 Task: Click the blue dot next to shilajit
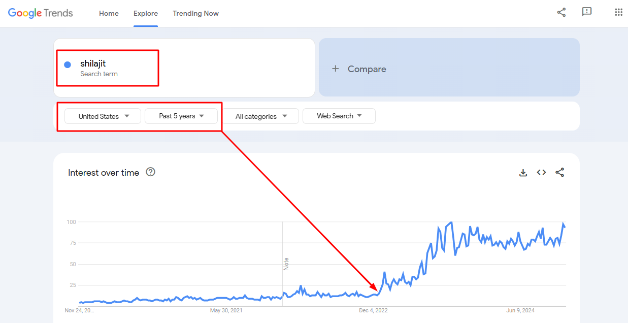coord(68,64)
